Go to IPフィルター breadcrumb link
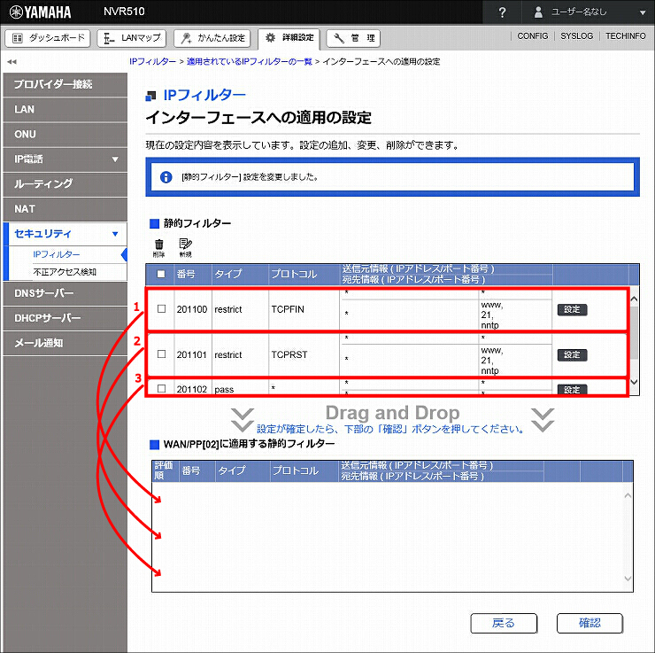Image resolution: width=655 pixels, height=653 pixels. click(152, 61)
